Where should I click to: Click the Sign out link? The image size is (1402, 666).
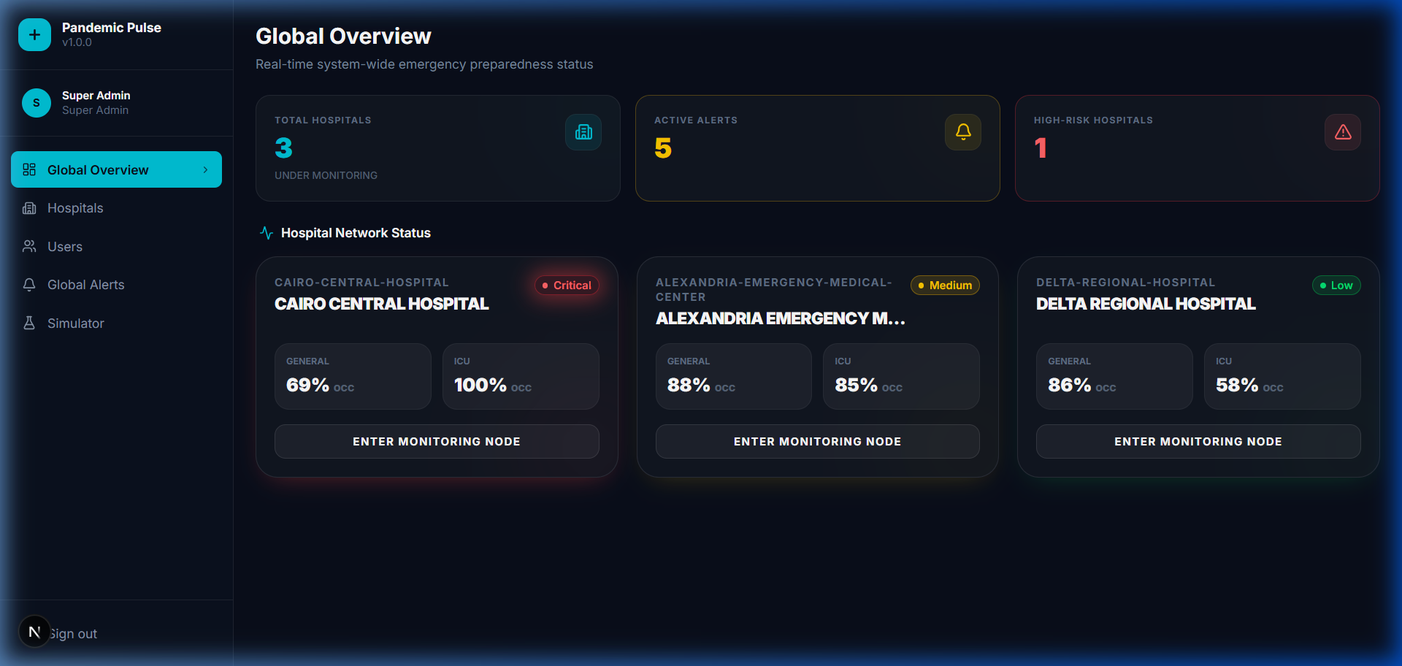point(73,634)
